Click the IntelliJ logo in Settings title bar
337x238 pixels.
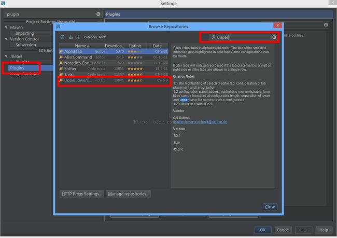coord(3,3)
